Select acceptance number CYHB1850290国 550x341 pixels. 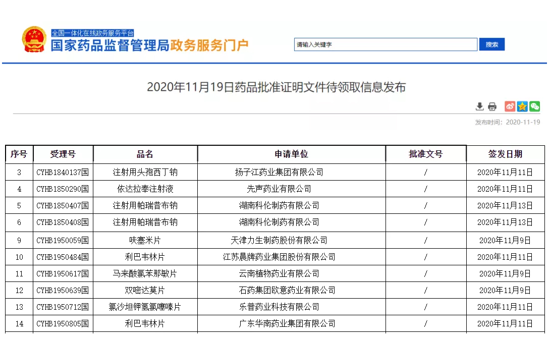click(x=63, y=189)
